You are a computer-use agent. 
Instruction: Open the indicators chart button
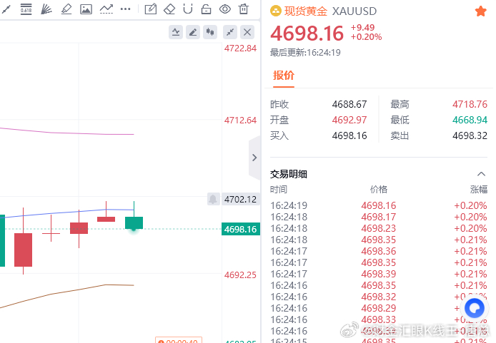(176, 32)
